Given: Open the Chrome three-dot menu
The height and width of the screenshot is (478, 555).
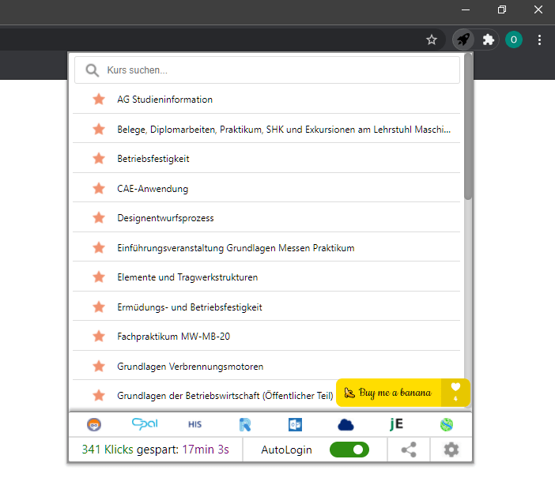Looking at the screenshot, I should coord(539,40).
